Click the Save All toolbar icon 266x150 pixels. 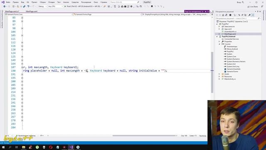pyautogui.click(x=24, y=7)
